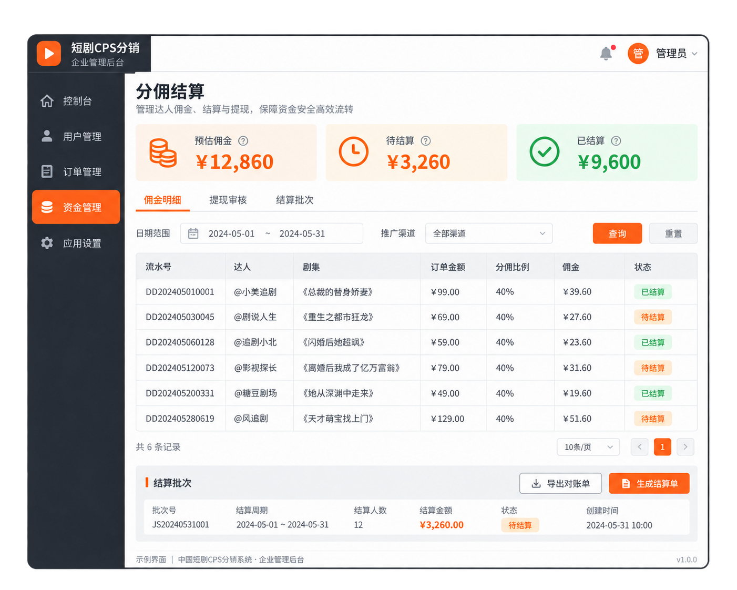Click the document icon beside 订单管理
The width and height of the screenshot is (737, 590).
(47, 171)
